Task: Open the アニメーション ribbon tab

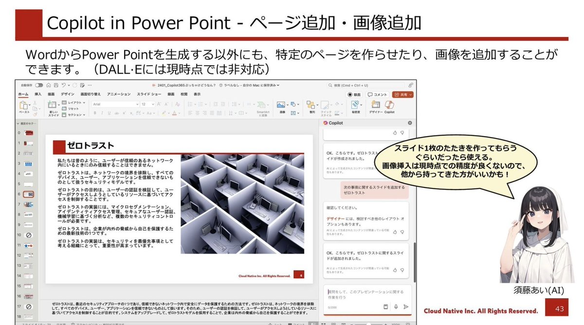Action: 119,94
